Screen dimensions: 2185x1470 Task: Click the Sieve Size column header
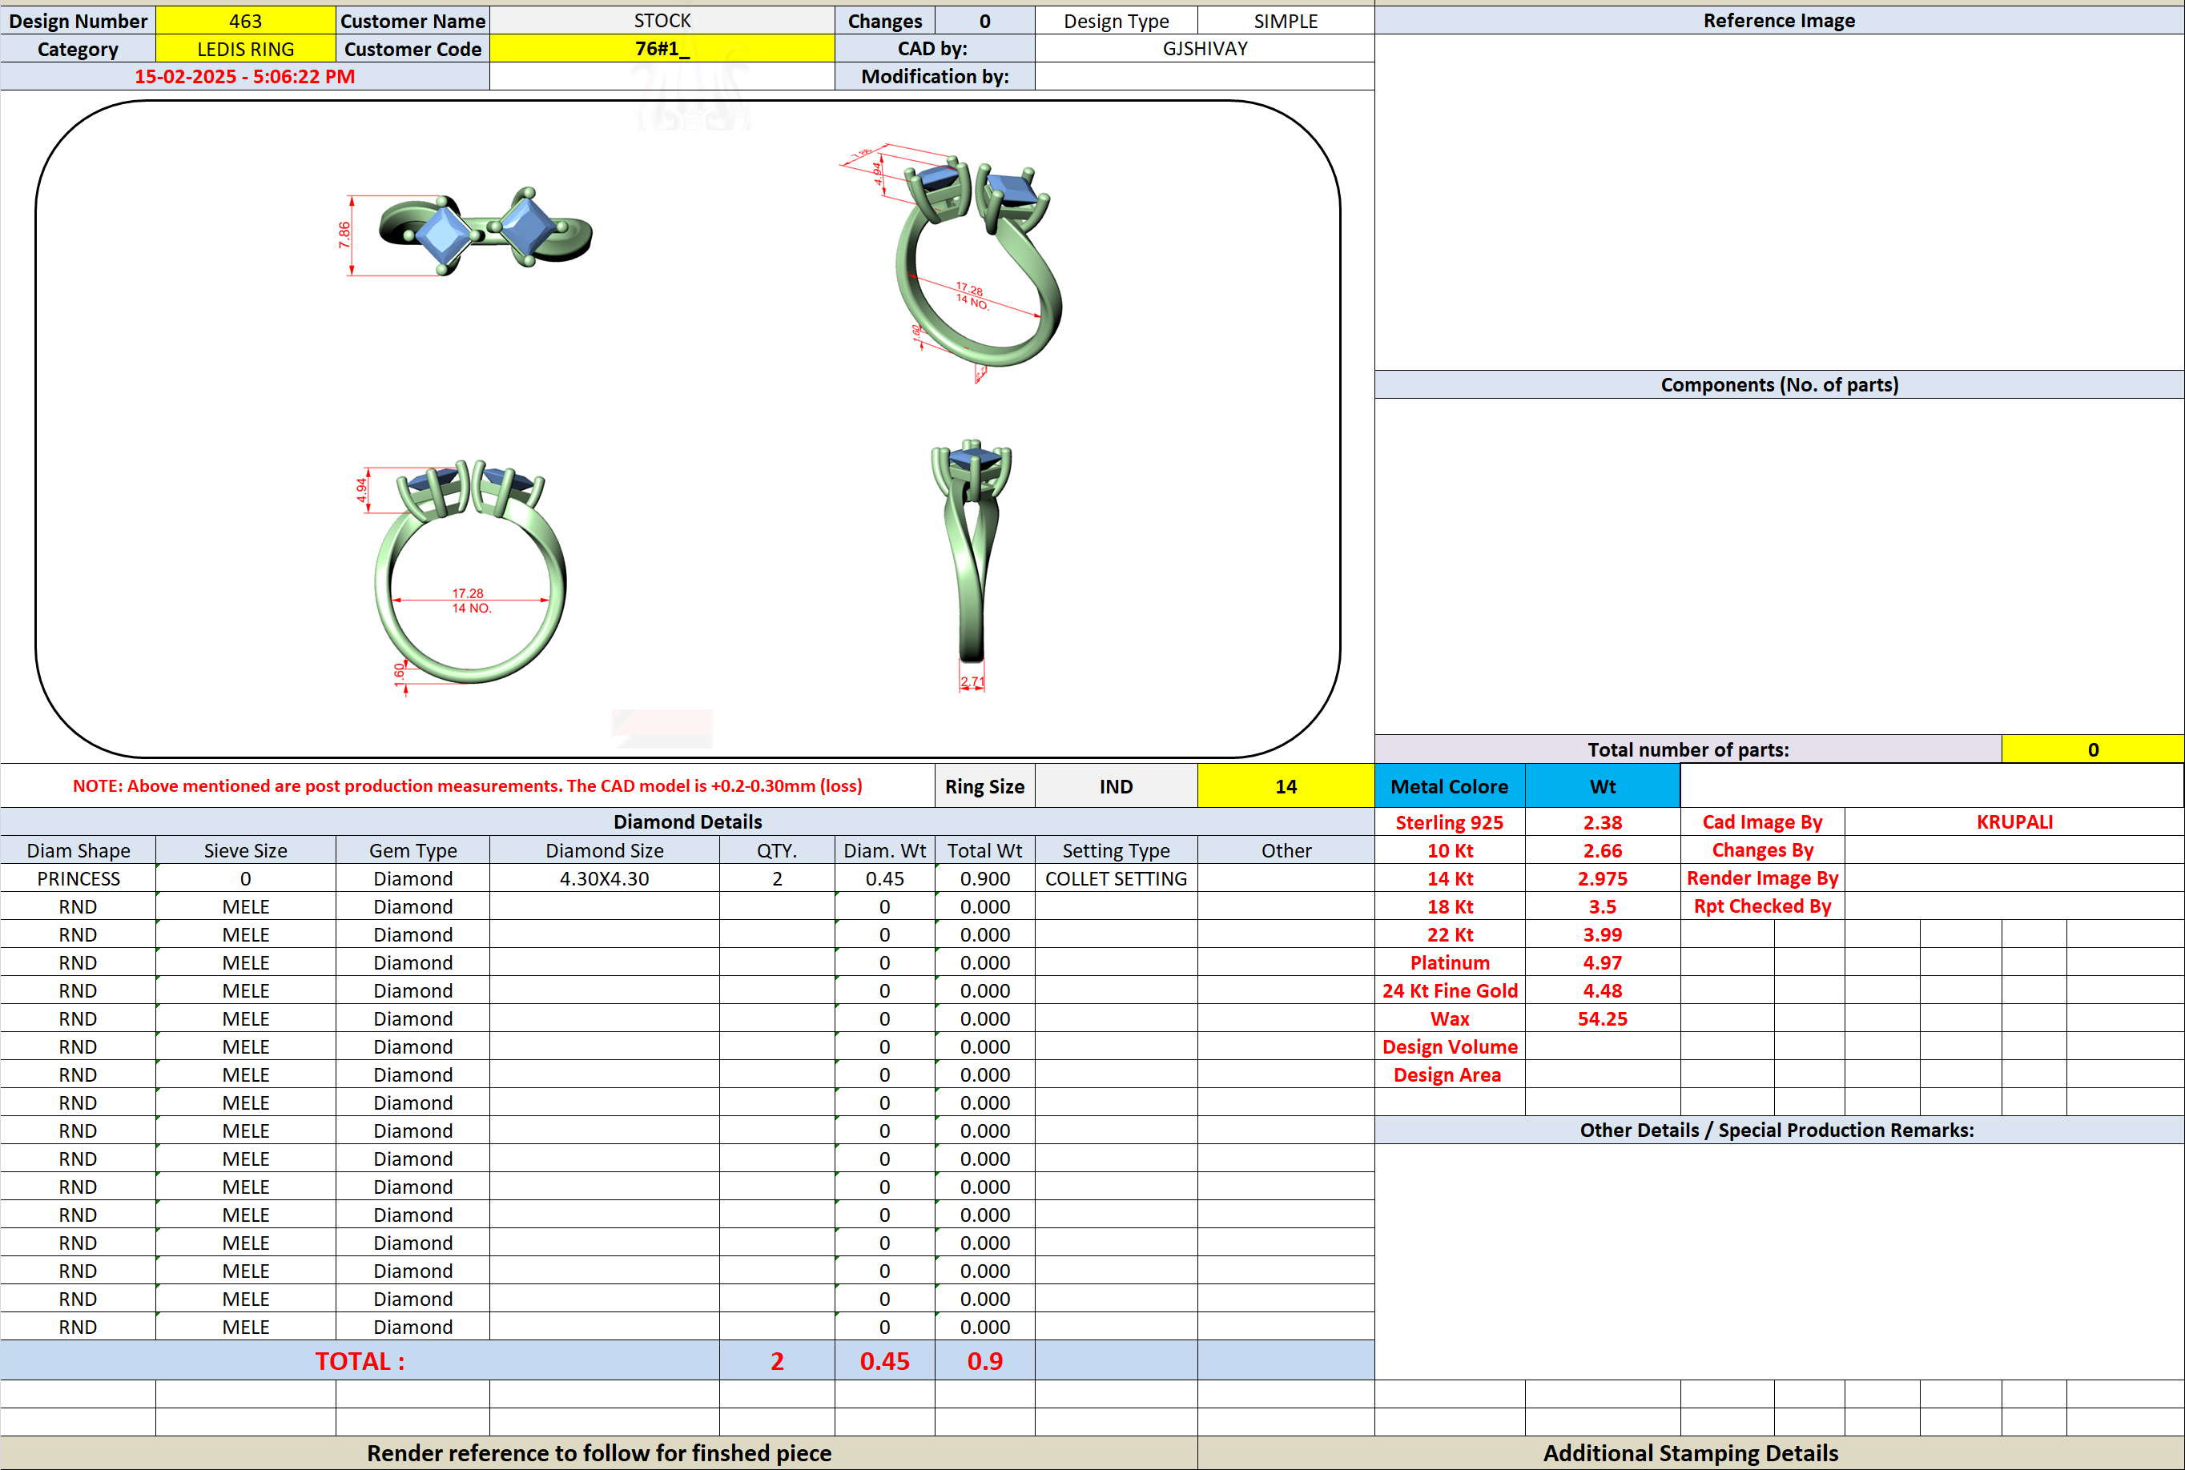(245, 850)
